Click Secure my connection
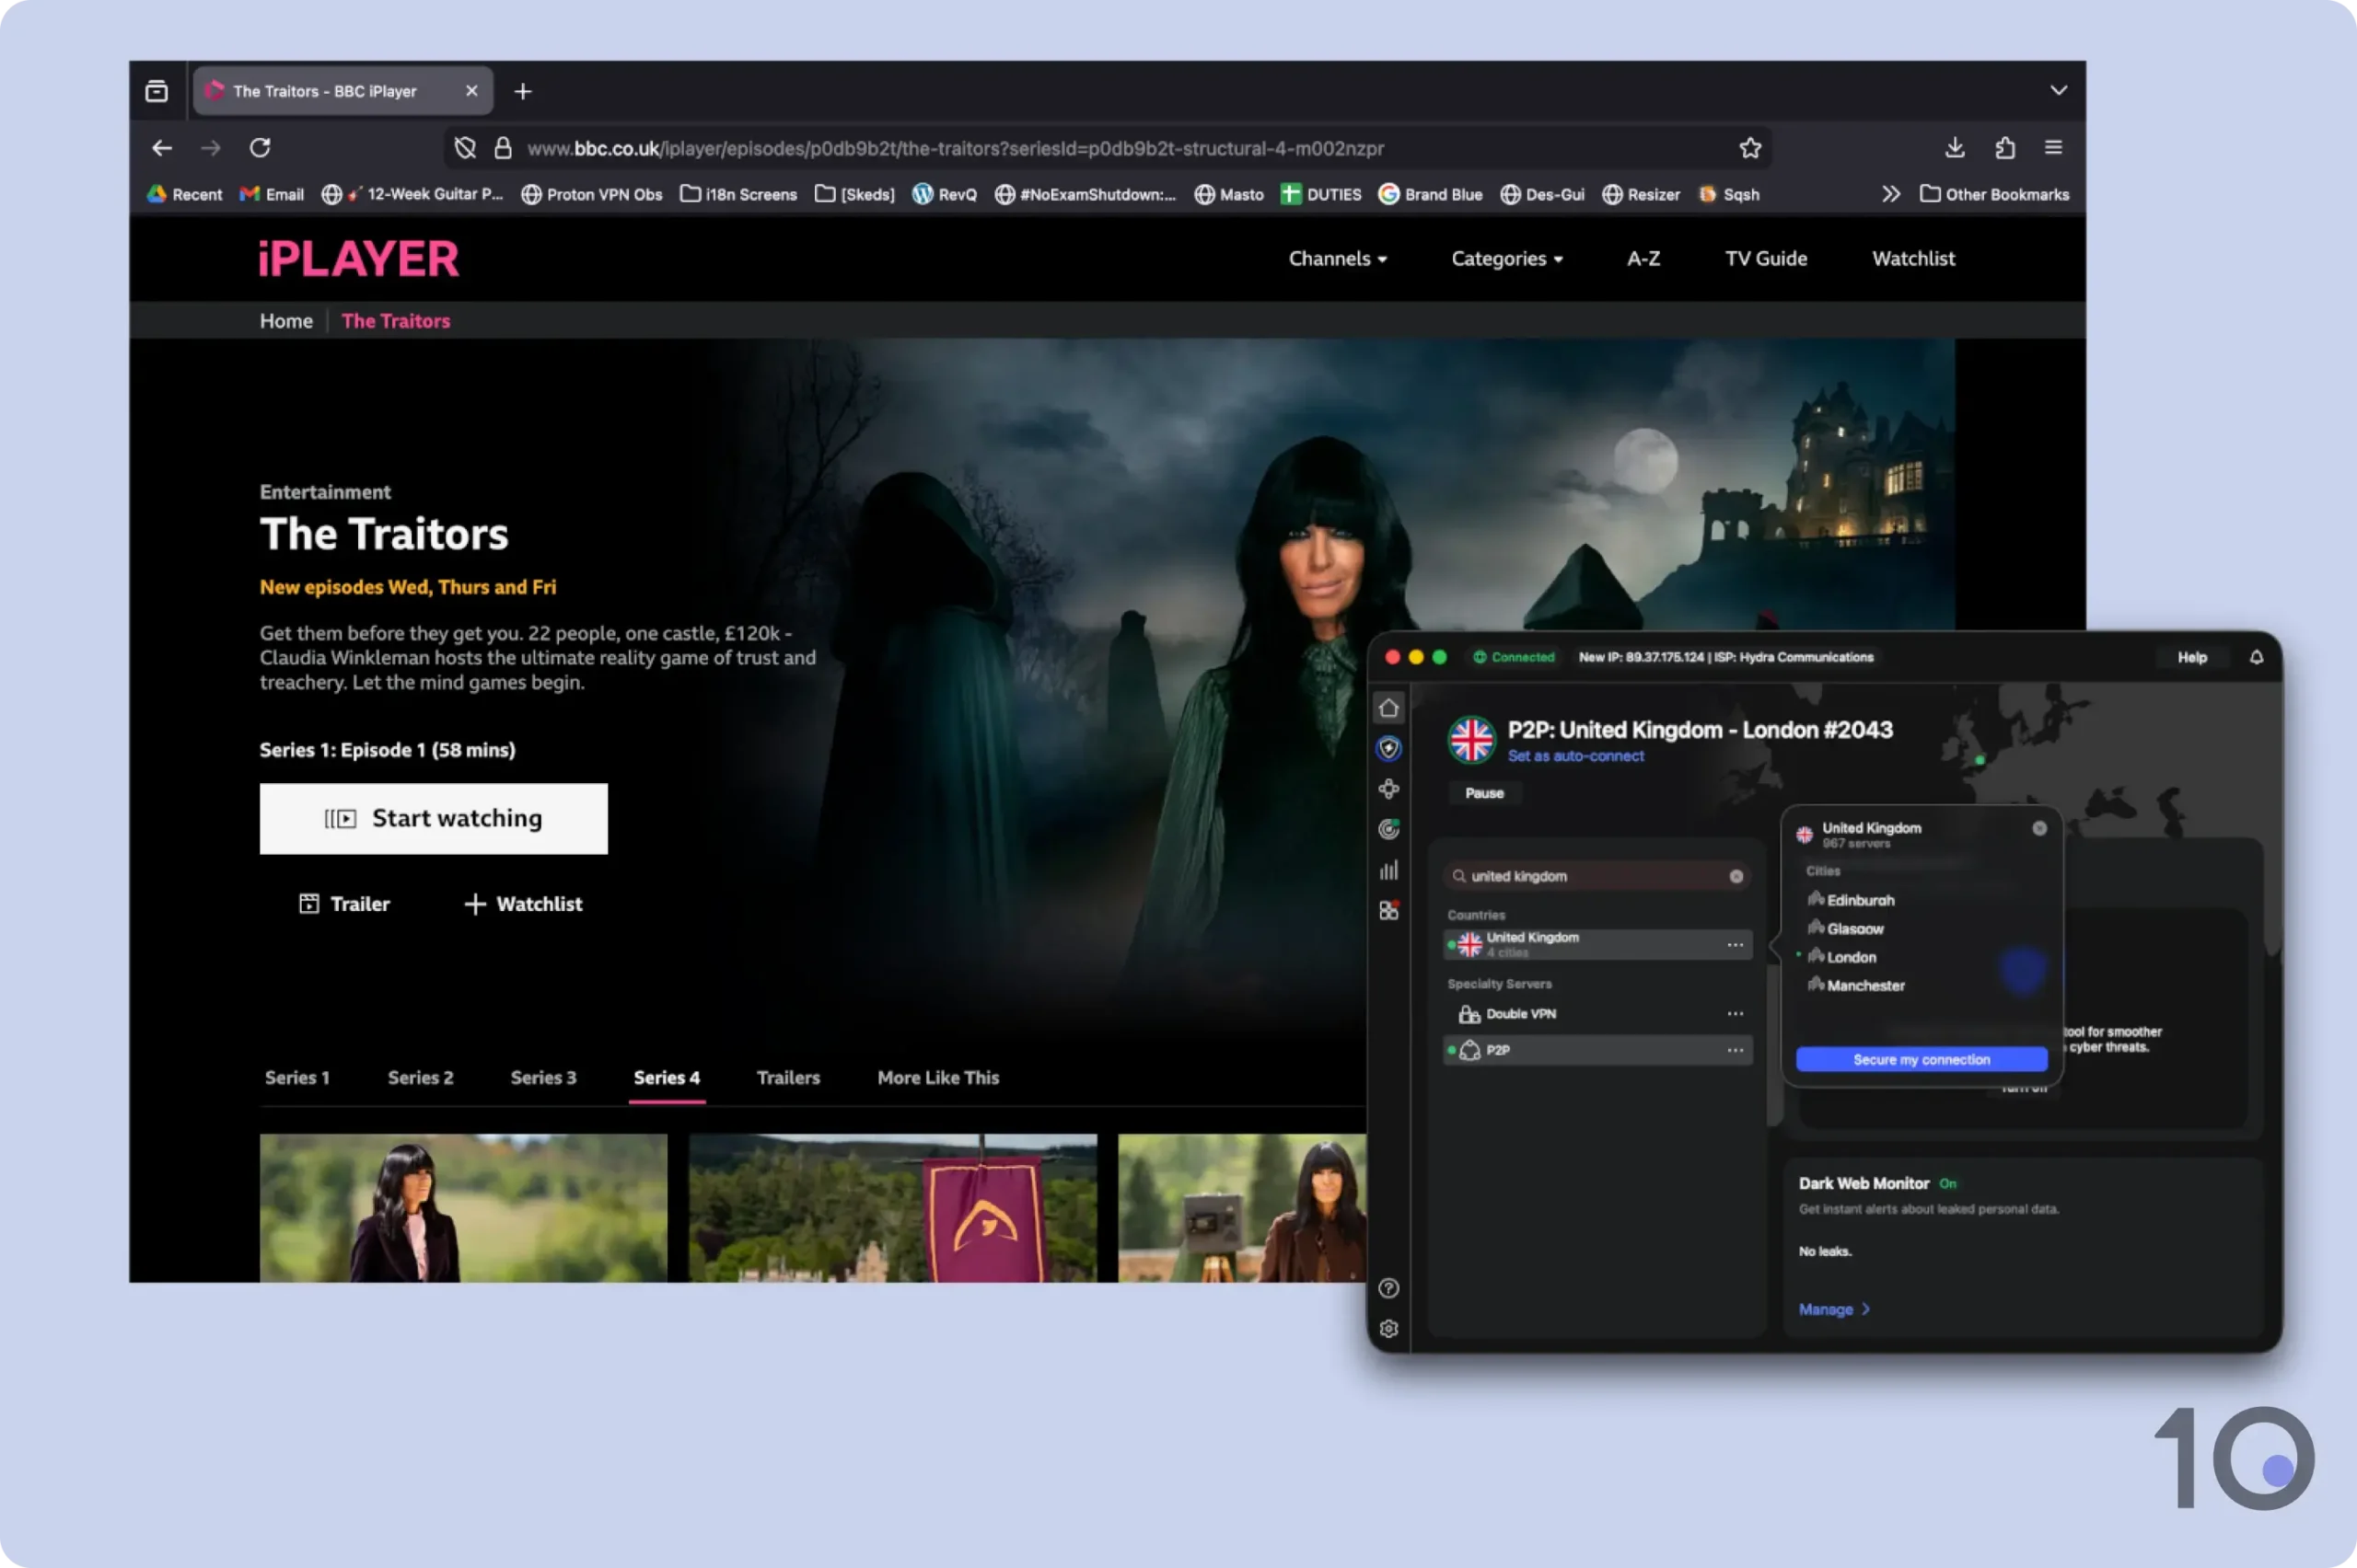2357x1568 pixels. pyautogui.click(x=1922, y=1059)
